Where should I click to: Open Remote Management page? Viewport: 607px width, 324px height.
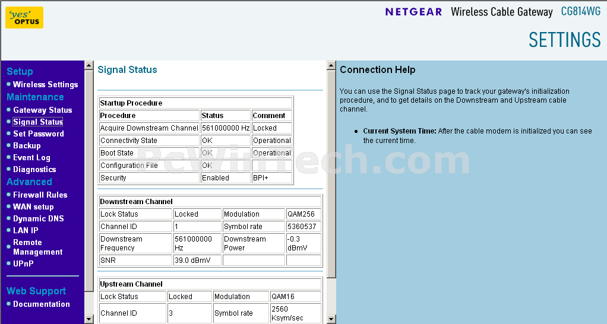click(37, 247)
